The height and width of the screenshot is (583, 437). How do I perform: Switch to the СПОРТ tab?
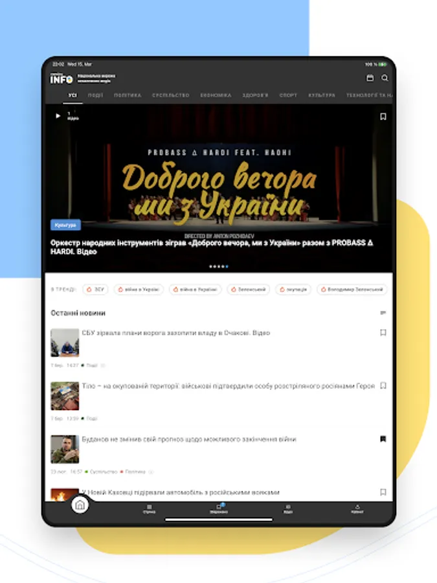point(288,95)
